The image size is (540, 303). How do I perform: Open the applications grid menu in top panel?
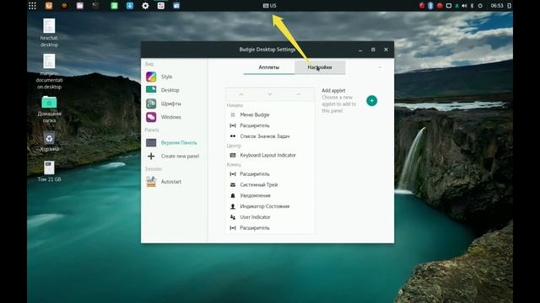pos(32,6)
